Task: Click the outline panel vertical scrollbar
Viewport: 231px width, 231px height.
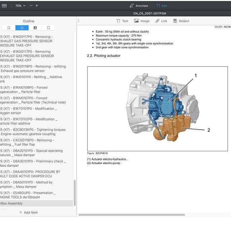Action: pos(75,193)
